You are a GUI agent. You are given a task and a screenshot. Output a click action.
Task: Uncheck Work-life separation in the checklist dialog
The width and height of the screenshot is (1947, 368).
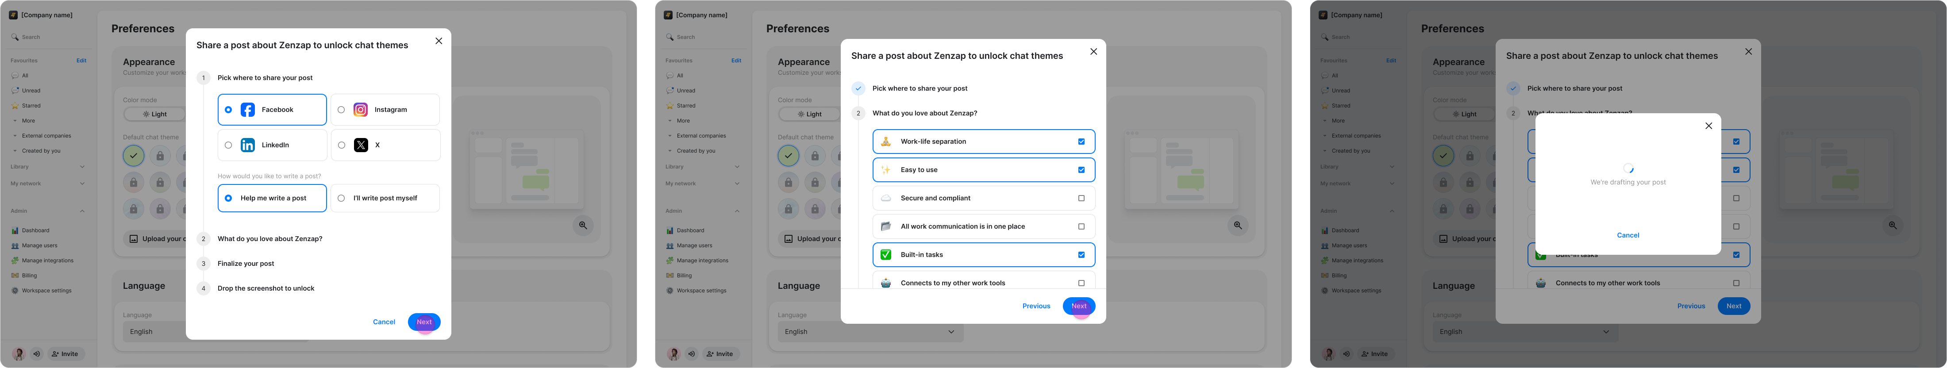point(1081,141)
